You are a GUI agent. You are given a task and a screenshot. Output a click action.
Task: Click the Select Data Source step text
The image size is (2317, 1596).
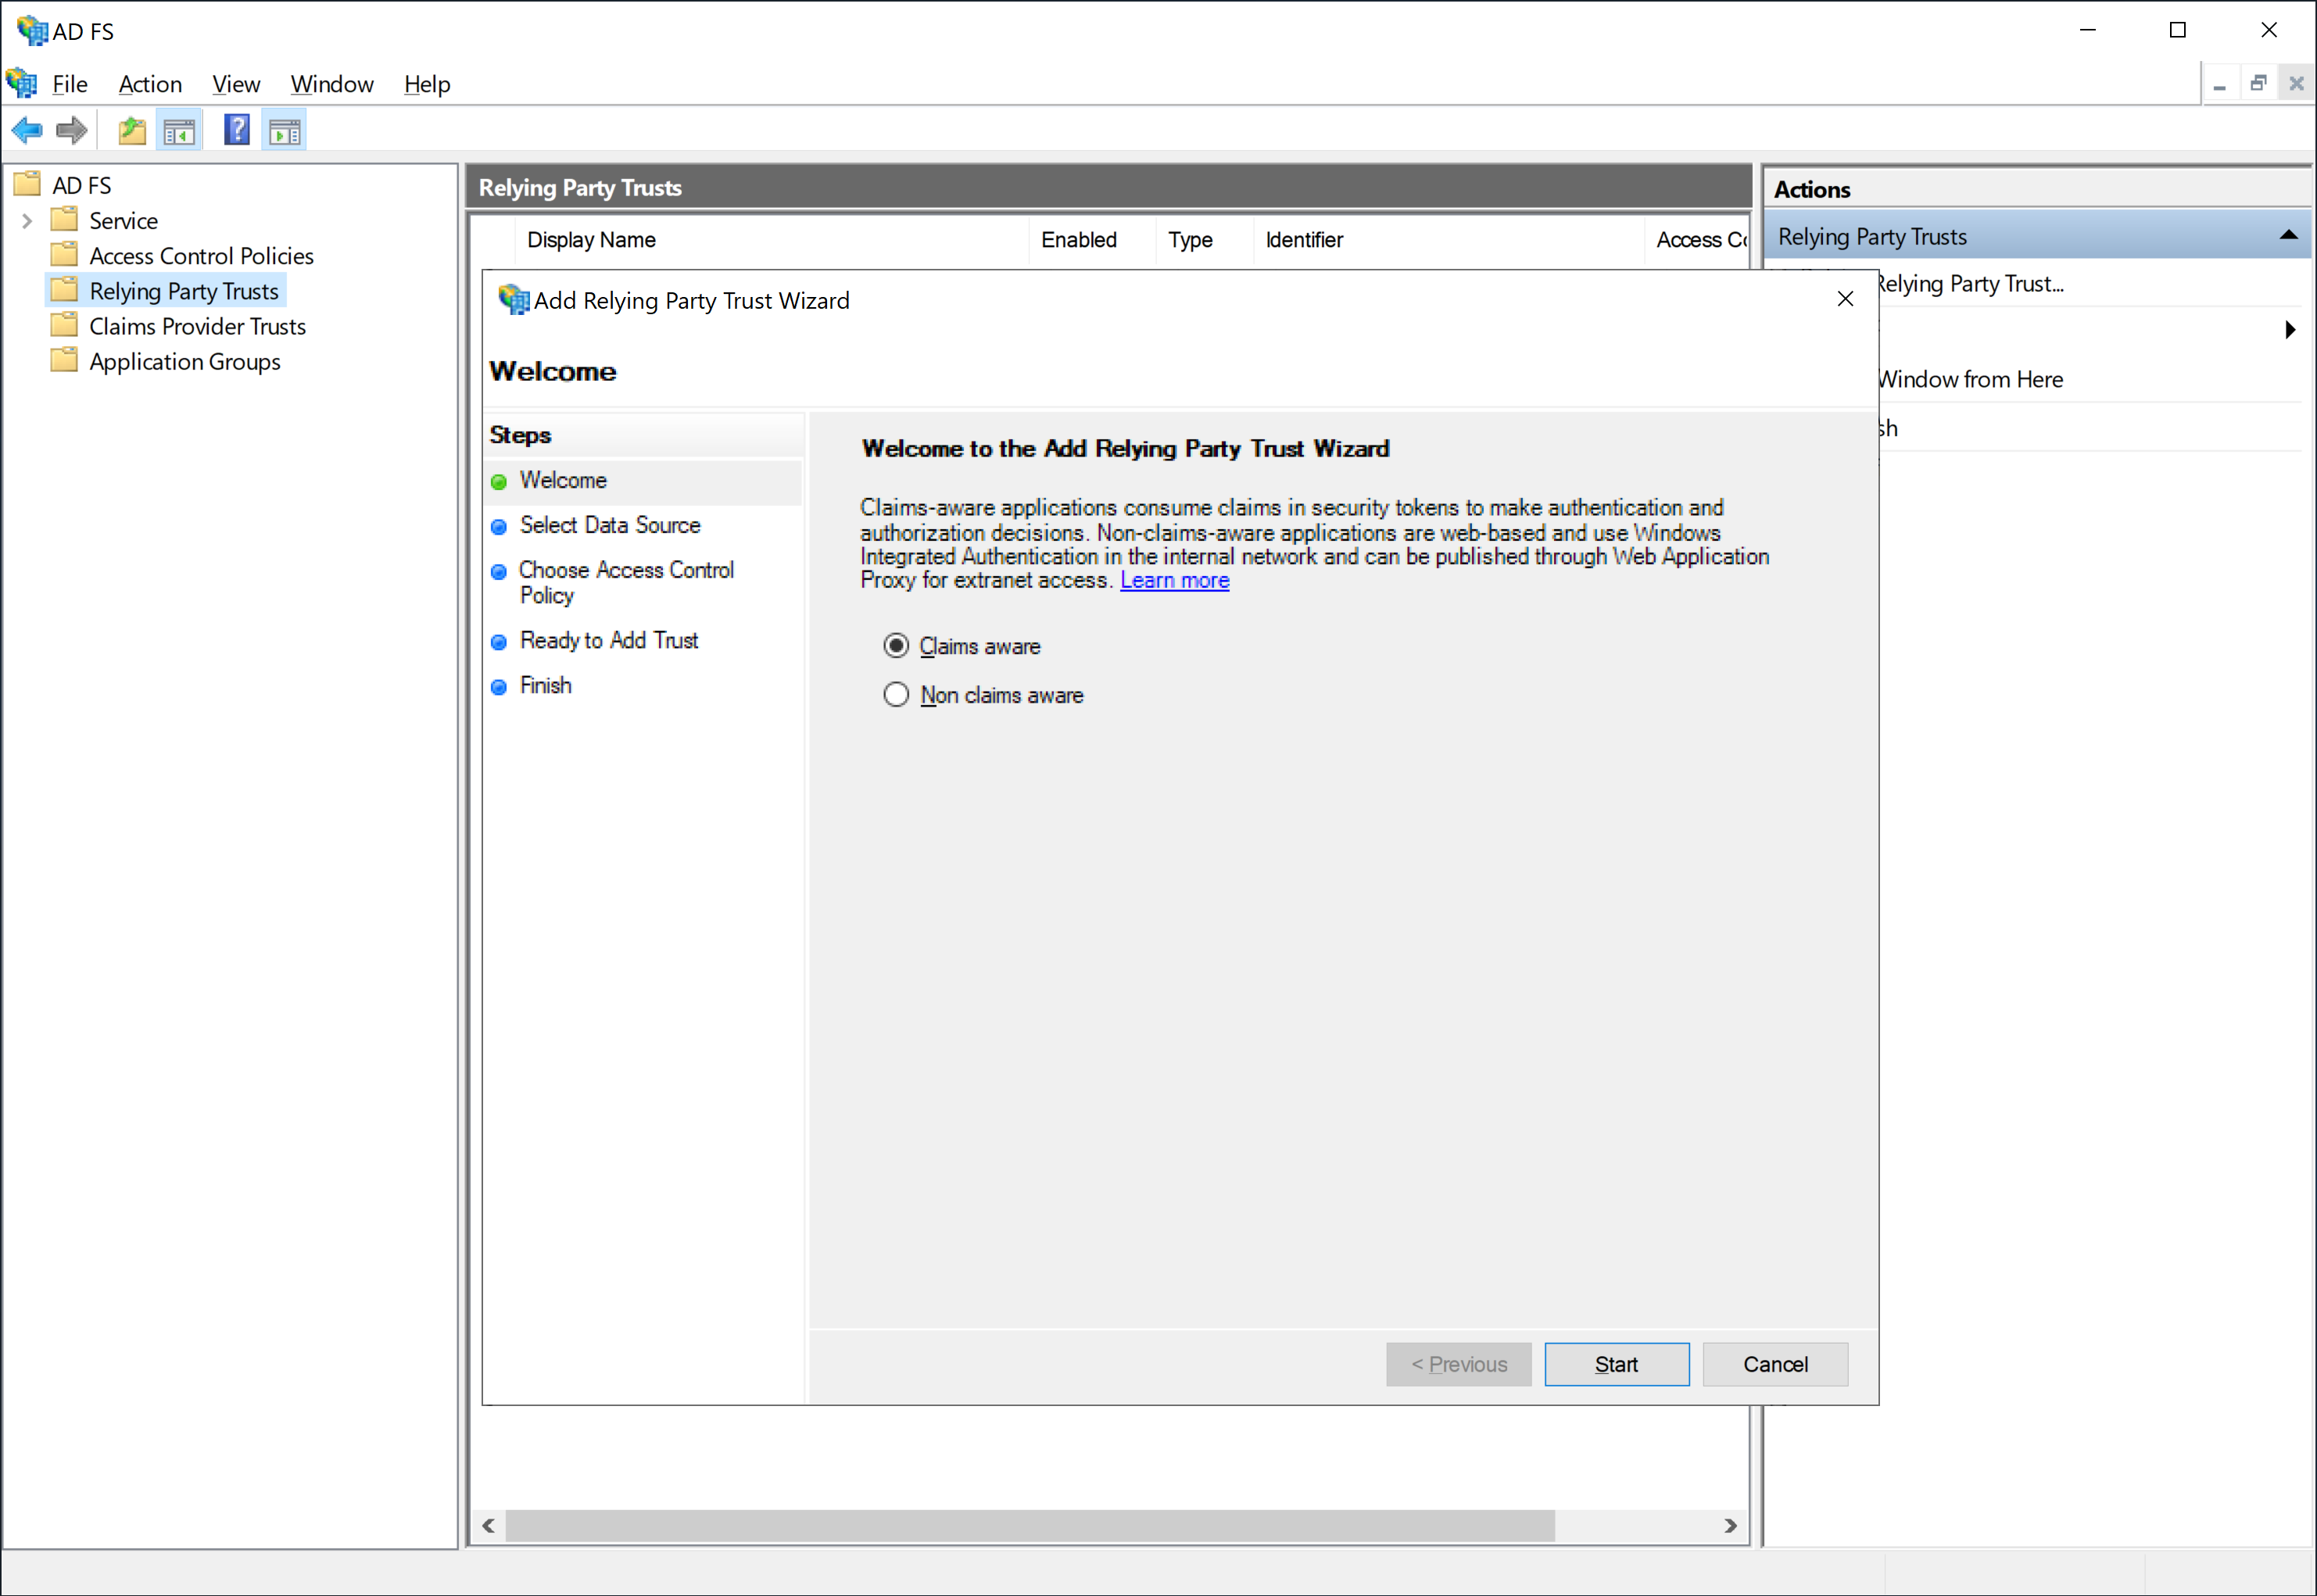point(610,526)
